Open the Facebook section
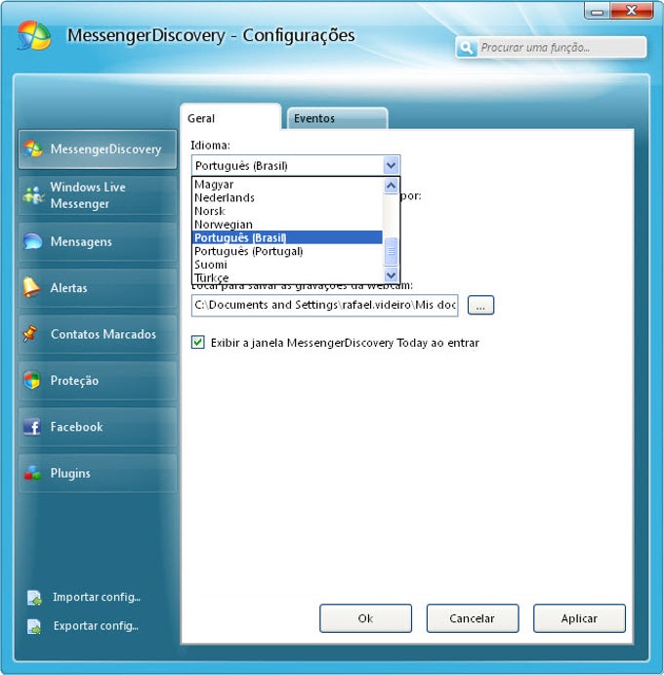Image resolution: width=664 pixels, height=675 pixels. (x=98, y=427)
